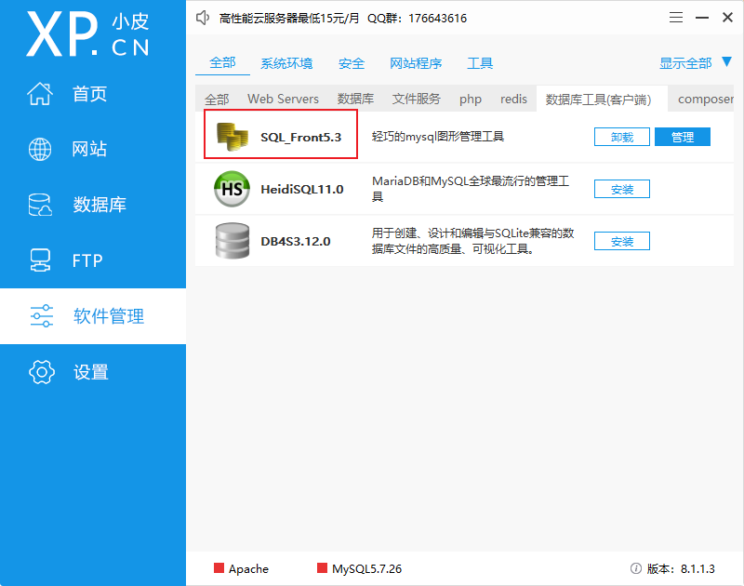This screenshot has width=744, height=586.
Task: Open the hamburger menu icon in title bar
Action: click(x=676, y=18)
